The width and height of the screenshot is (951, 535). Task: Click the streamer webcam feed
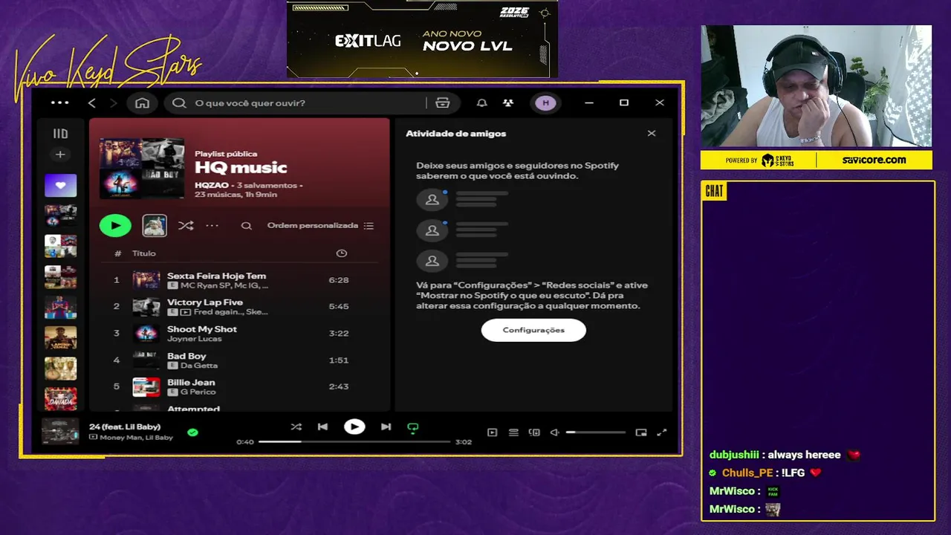click(816, 86)
